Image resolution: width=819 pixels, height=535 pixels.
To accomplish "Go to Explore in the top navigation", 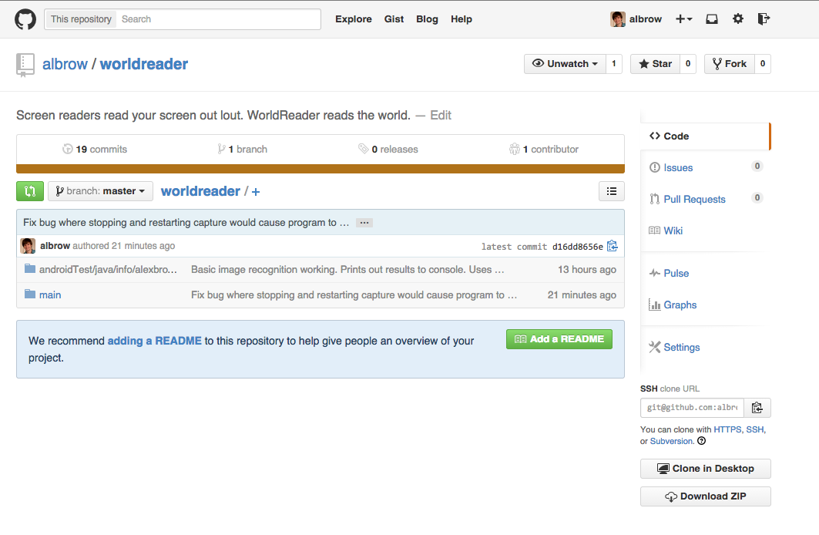I will 354,19.
